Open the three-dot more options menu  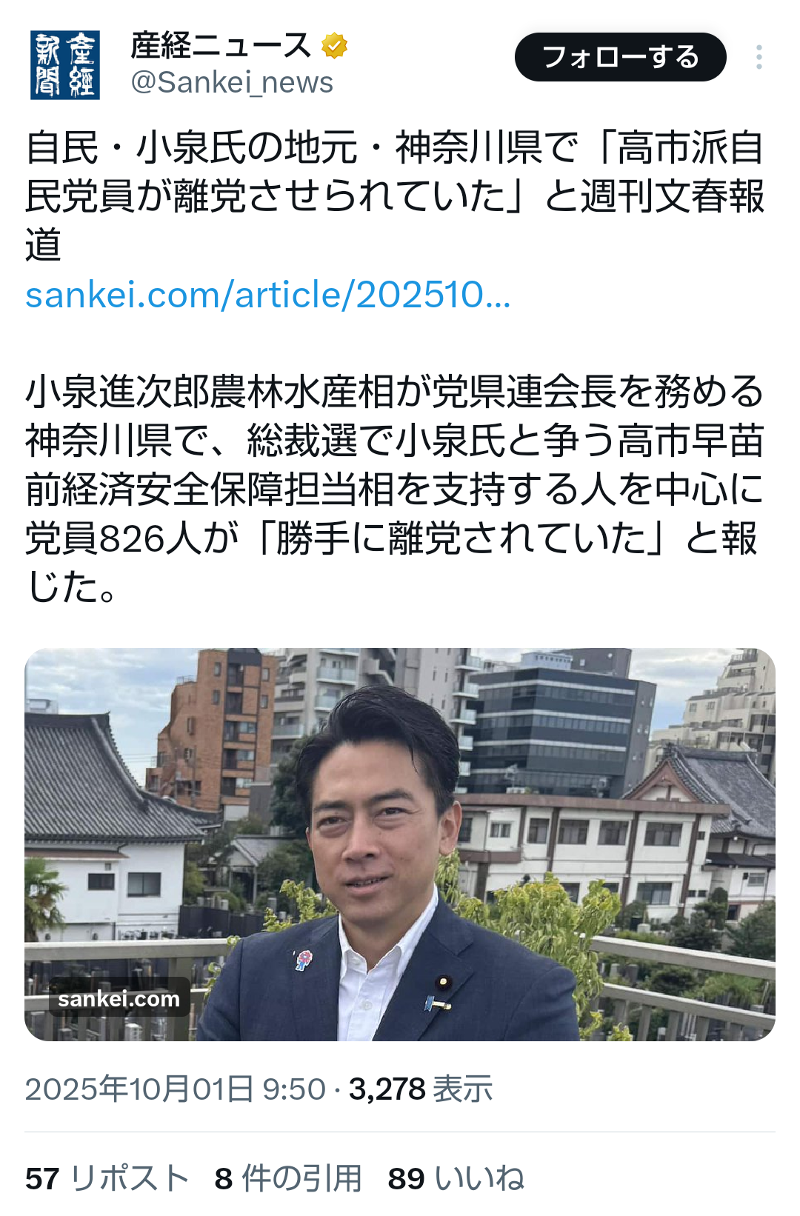pyautogui.click(x=759, y=58)
